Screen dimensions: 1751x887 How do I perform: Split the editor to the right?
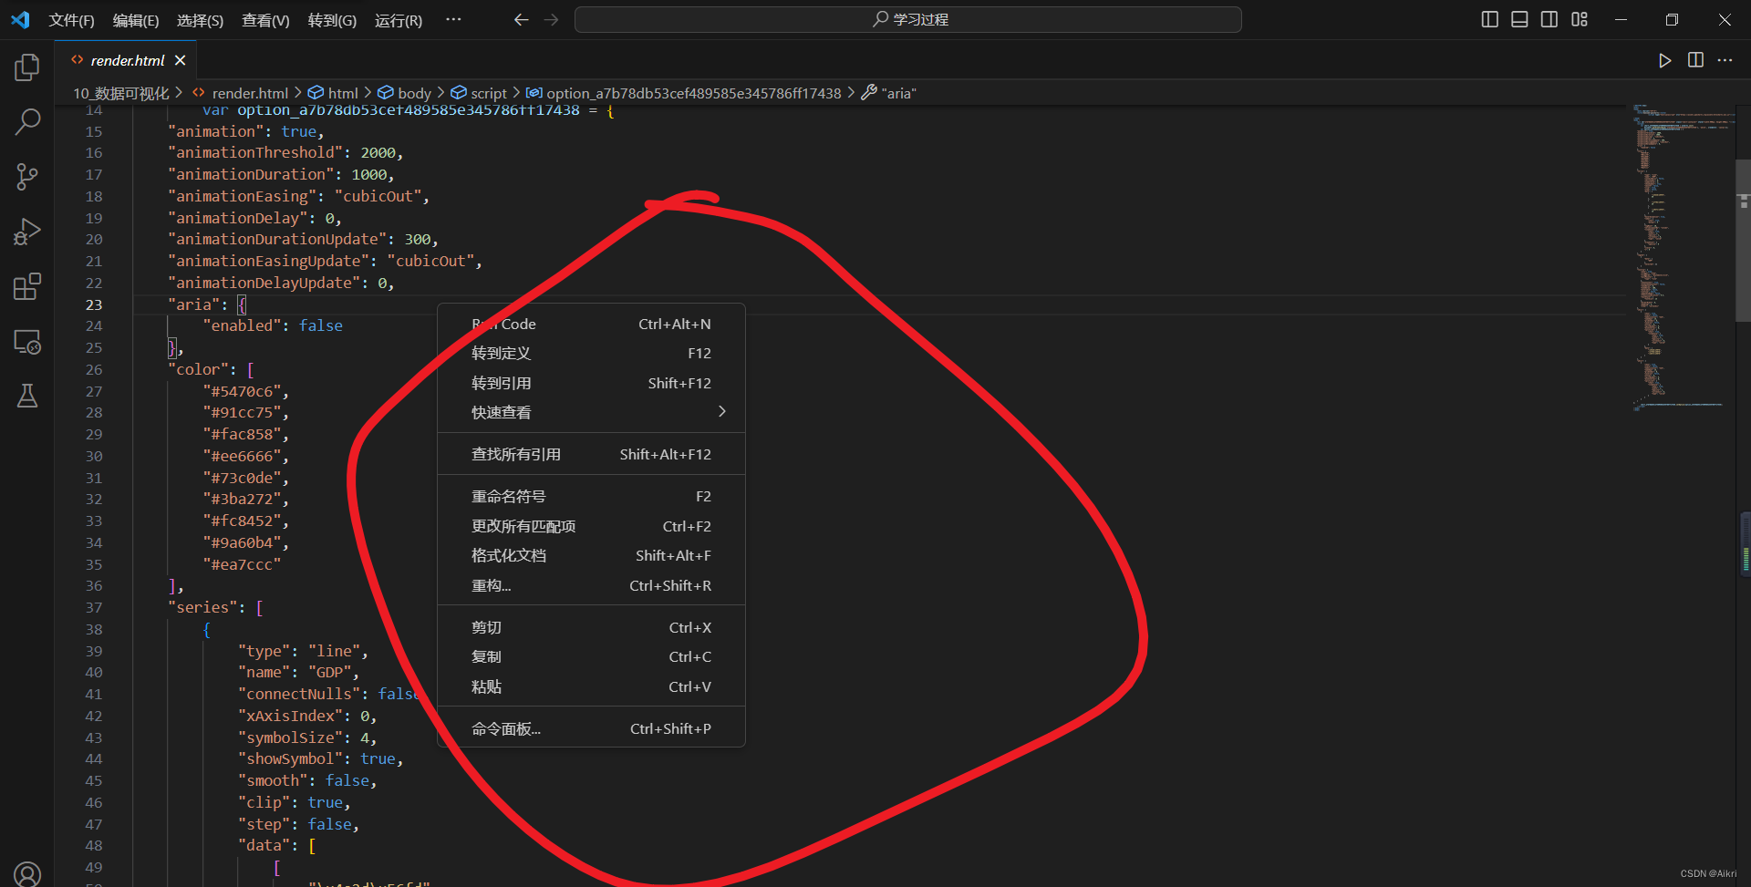(1695, 60)
